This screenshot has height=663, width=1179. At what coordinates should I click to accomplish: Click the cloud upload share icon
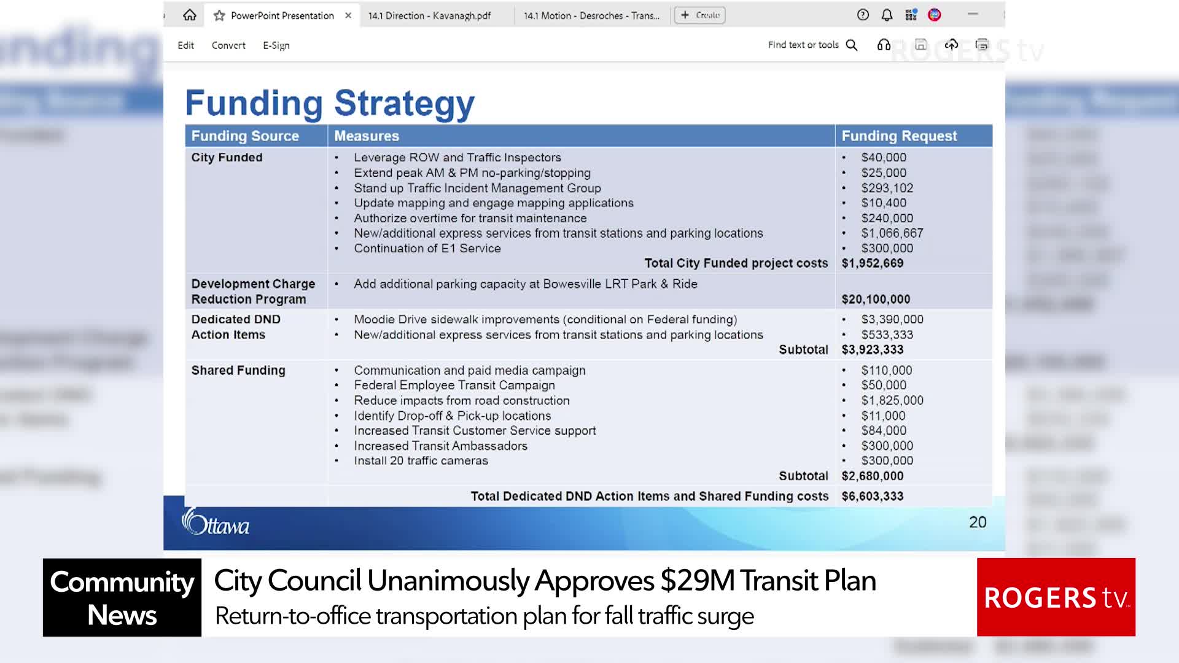click(x=951, y=45)
